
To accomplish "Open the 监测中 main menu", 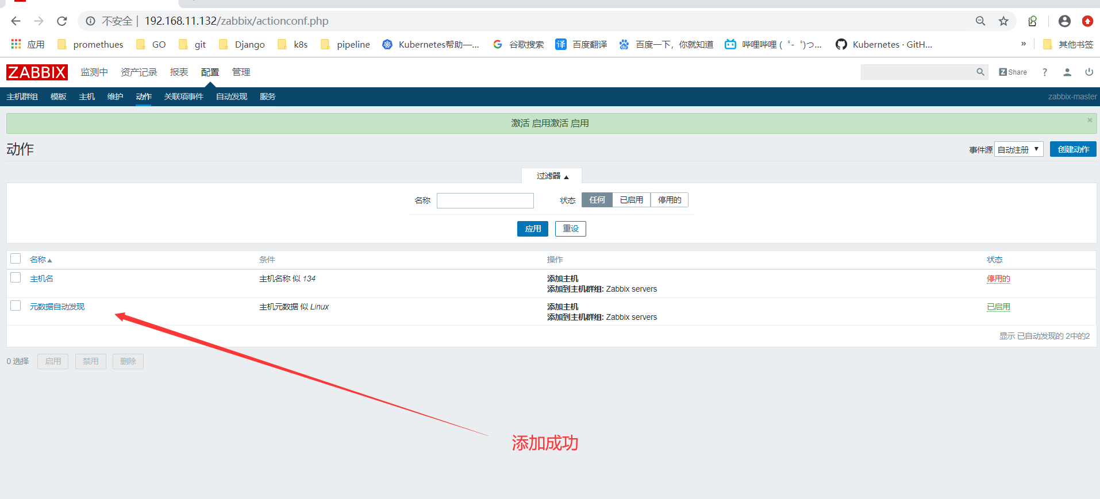I will [94, 72].
